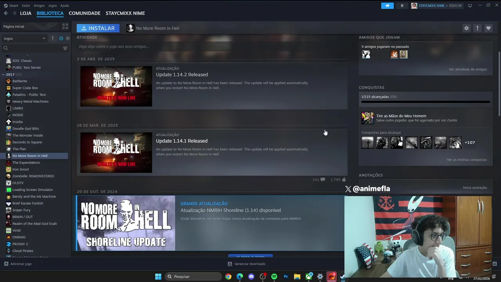501x282 pixels.
Task: Open game settings gear icon
Action: click(466, 28)
